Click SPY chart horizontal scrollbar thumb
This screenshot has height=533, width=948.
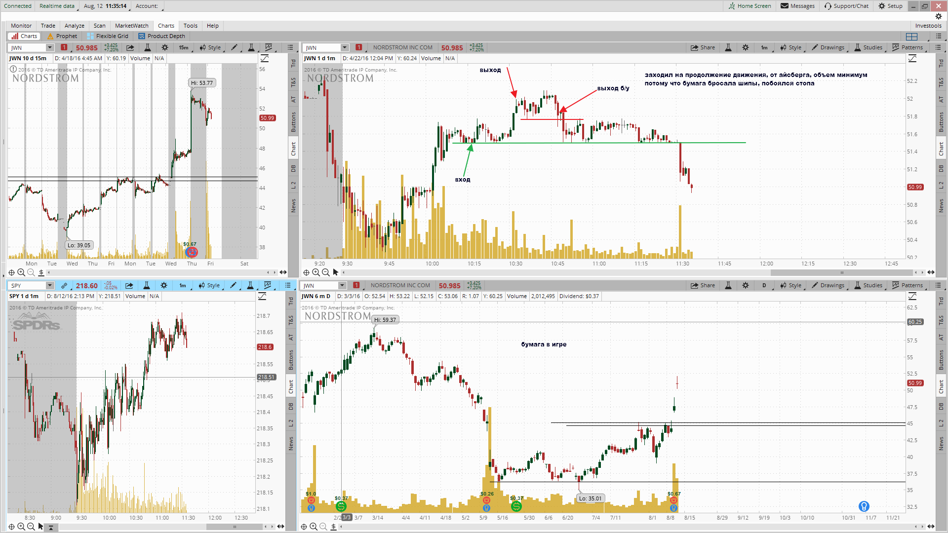click(x=235, y=527)
